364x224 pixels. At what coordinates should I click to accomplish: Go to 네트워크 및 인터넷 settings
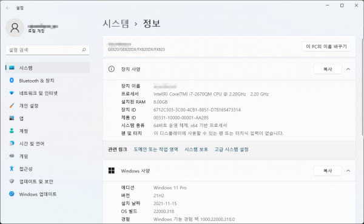[x=47, y=93]
